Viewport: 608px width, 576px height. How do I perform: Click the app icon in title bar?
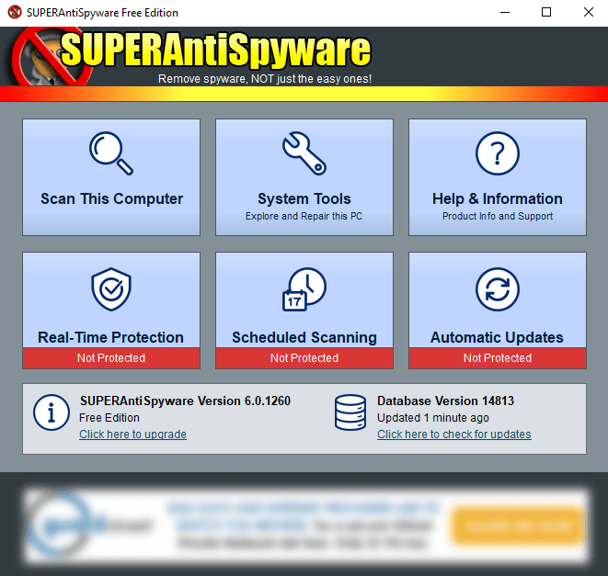point(15,12)
